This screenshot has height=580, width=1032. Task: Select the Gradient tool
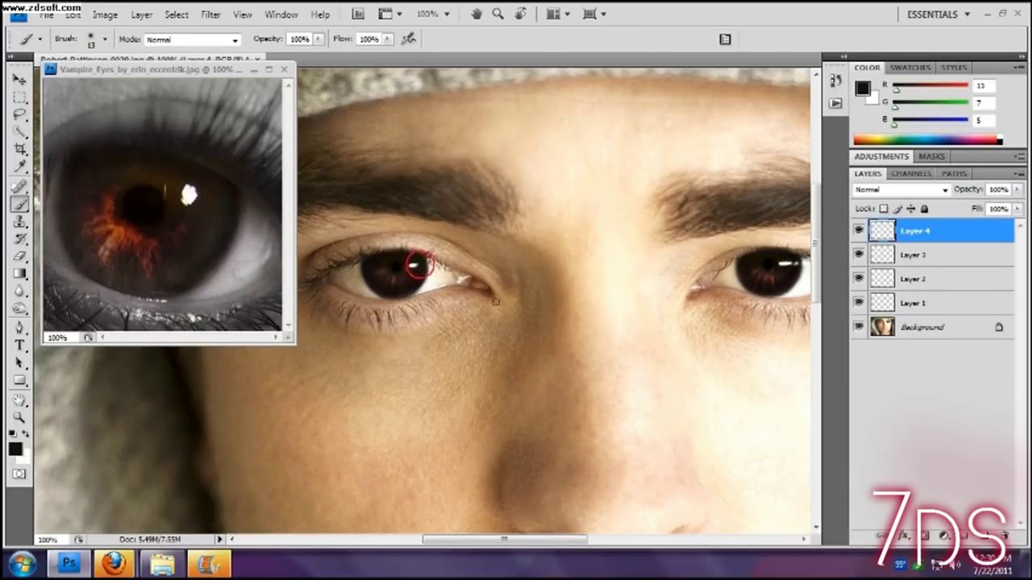pyautogui.click(x=19, y=275)
